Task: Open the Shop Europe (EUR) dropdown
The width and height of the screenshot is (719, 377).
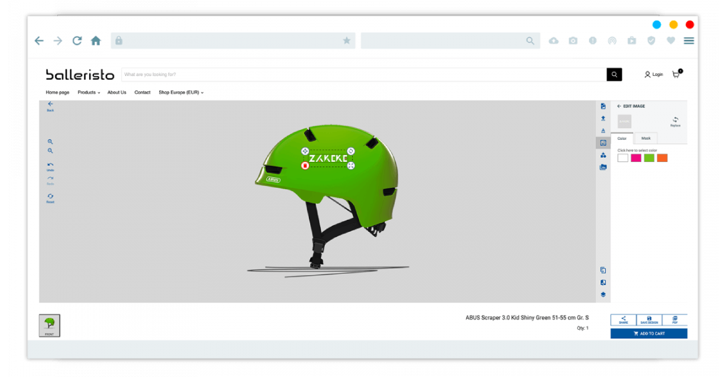Action: (x=180, y=93)
